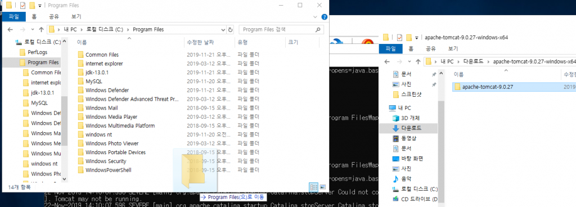Open address bar history dropdown

223,29
